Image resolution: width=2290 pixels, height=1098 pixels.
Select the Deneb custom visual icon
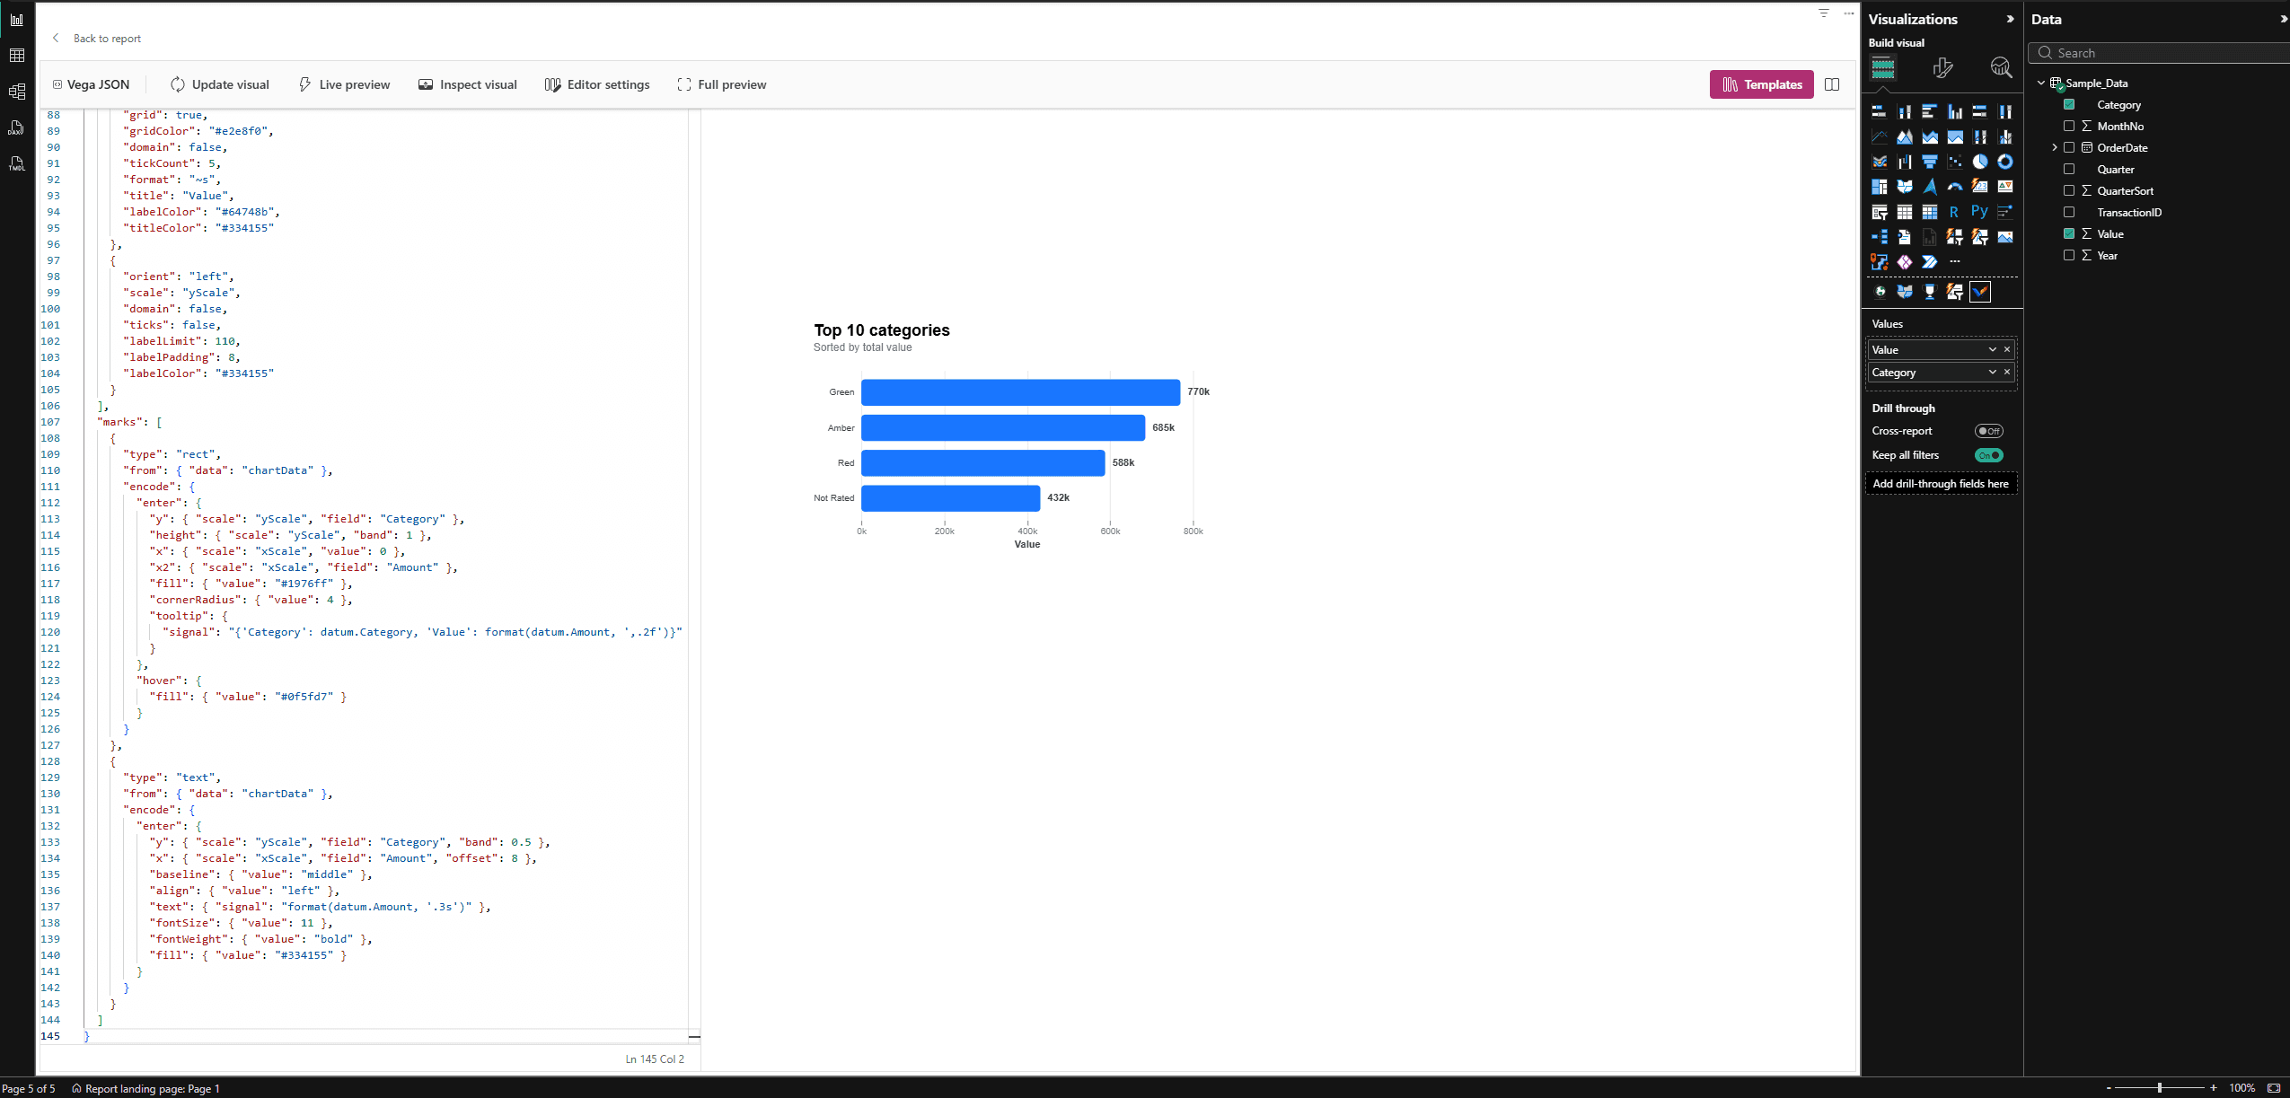[1980, 292]
